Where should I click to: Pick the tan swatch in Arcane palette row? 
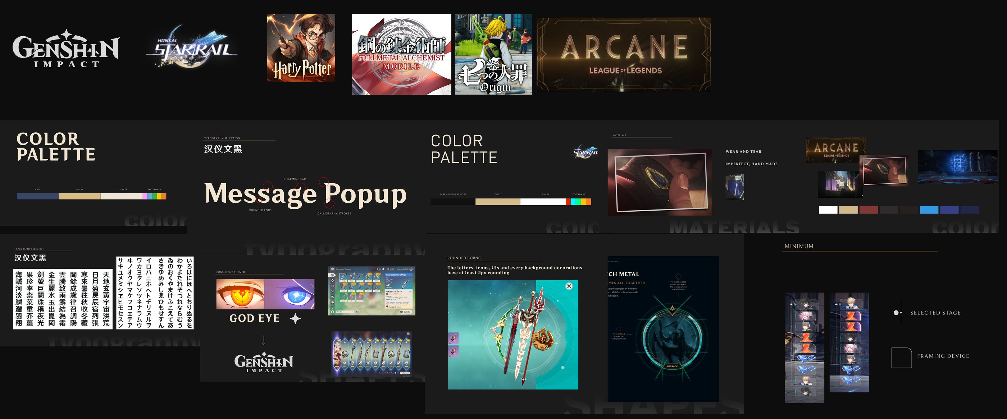[848, 210]
